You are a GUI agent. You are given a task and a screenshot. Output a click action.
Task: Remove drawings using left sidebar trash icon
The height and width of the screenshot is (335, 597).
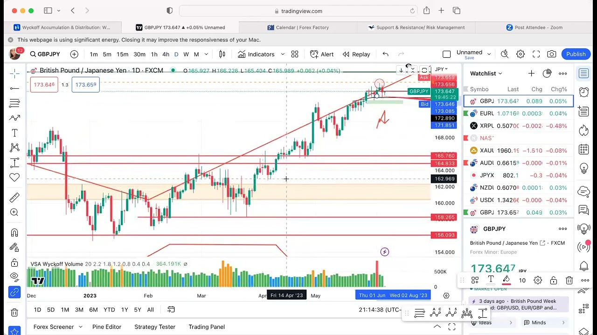coord(14,313)
